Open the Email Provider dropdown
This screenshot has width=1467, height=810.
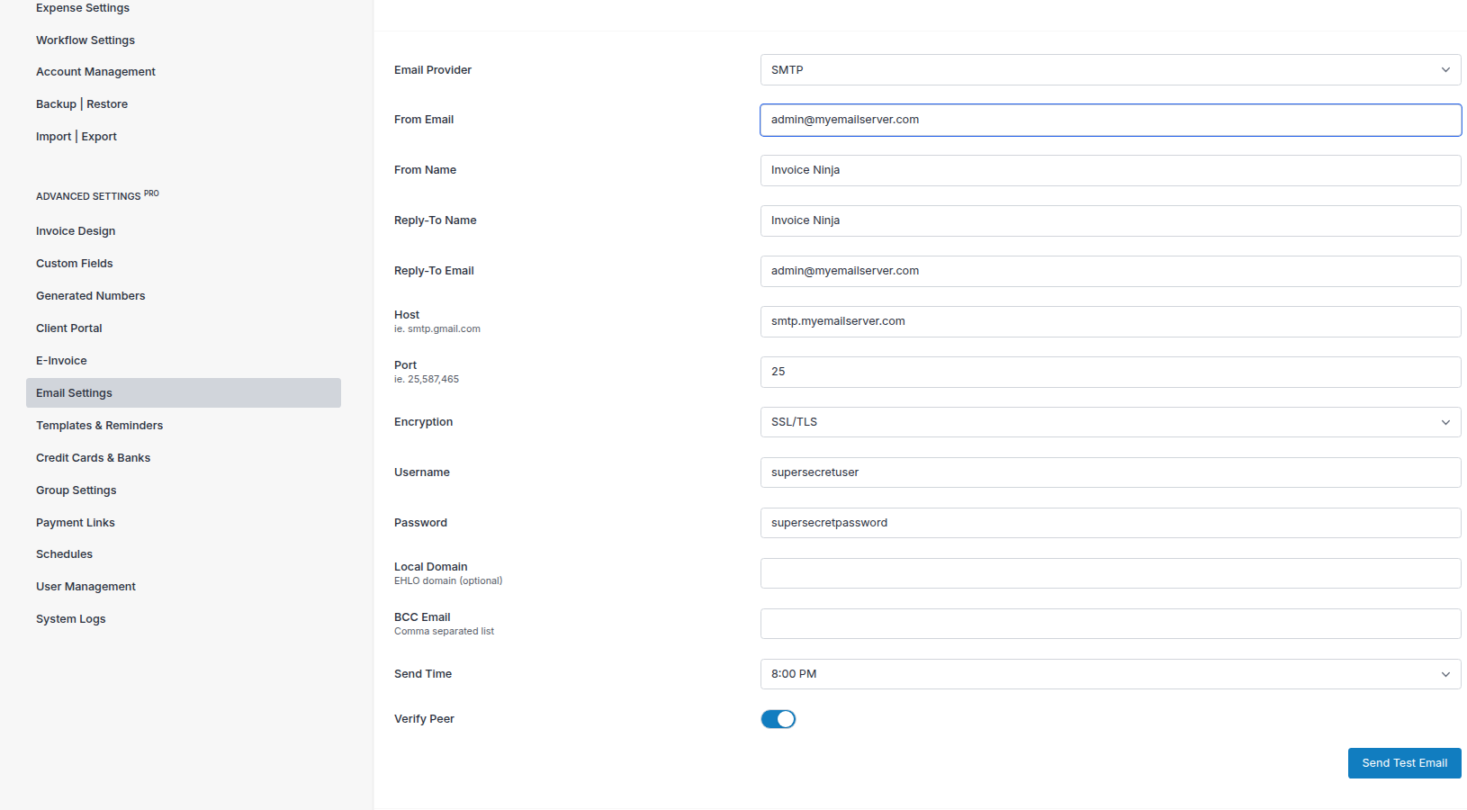pyautogui.click(x=1110, y=69)
